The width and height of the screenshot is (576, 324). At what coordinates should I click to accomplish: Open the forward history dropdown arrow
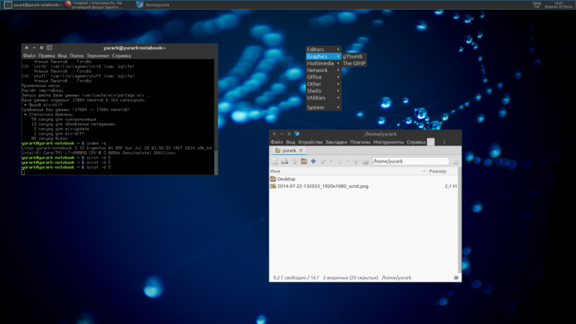click(348, 161)
